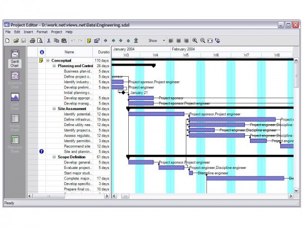Screen dimensions: 303x227
Task: Switch to Resource Sheet view
Action: coord(15,144)
